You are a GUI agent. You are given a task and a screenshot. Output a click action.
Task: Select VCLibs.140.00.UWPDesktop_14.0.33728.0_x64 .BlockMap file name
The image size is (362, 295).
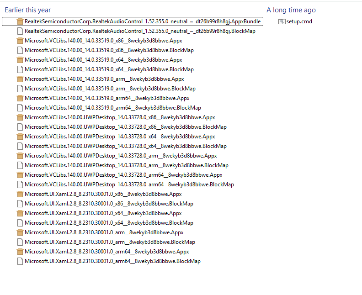click(x=126, y=146)
